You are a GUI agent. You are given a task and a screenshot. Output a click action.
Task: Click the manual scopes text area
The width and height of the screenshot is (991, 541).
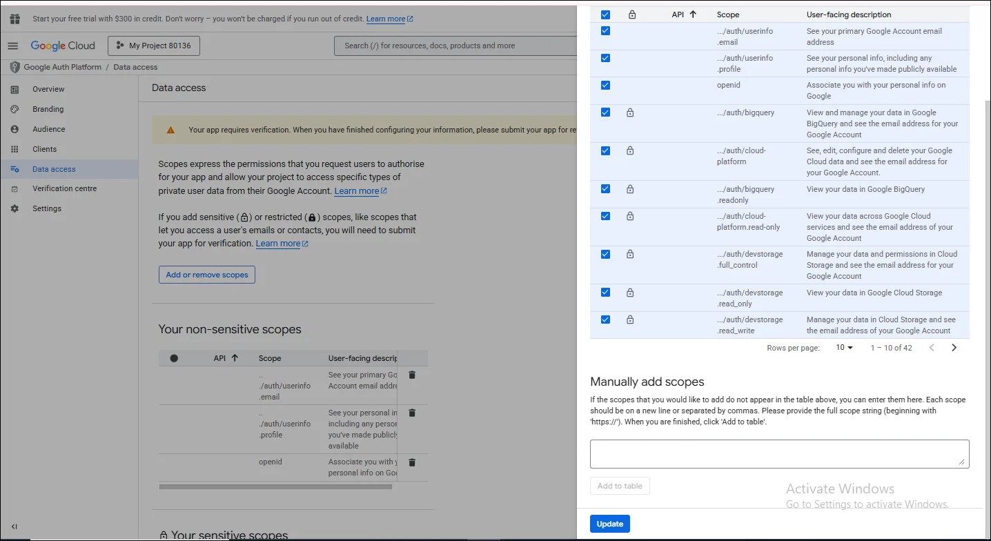pyautogui.click(x=780, y=454)
